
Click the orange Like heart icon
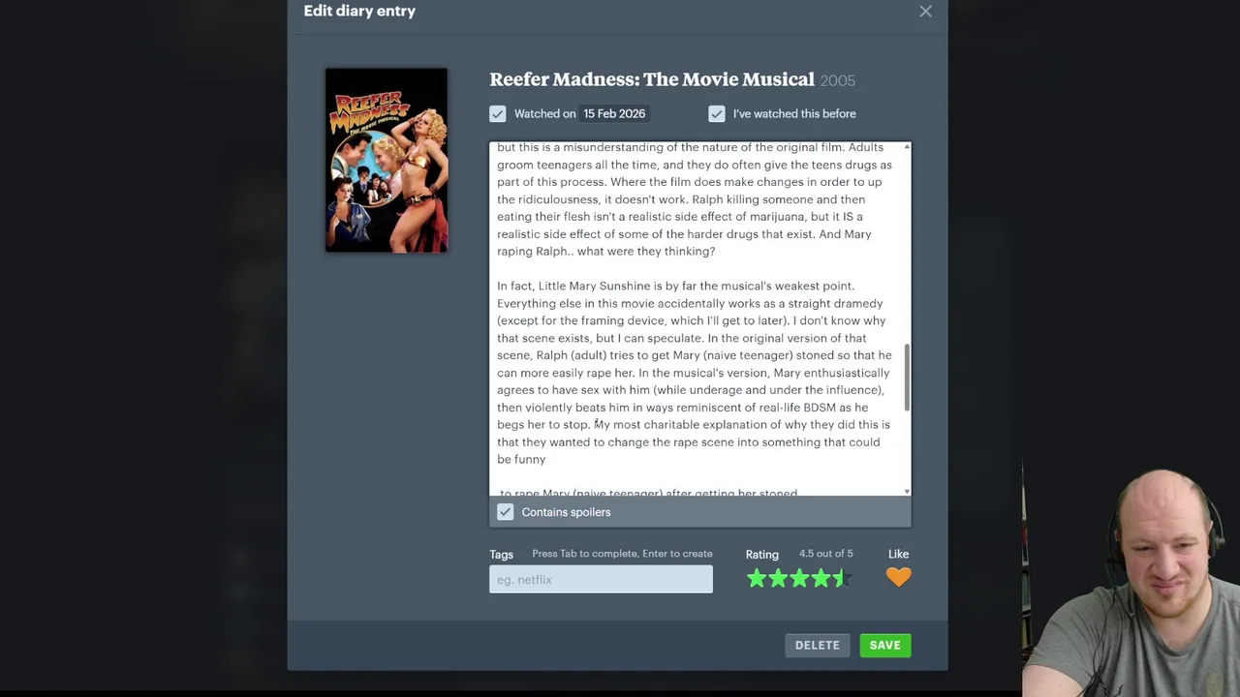pyautogui.click(x=898, y=578)
